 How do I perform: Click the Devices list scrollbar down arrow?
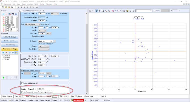[x=17, y=31]
